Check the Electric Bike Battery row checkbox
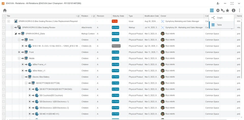This screenshot has height=120, width=244. point(4,77)
